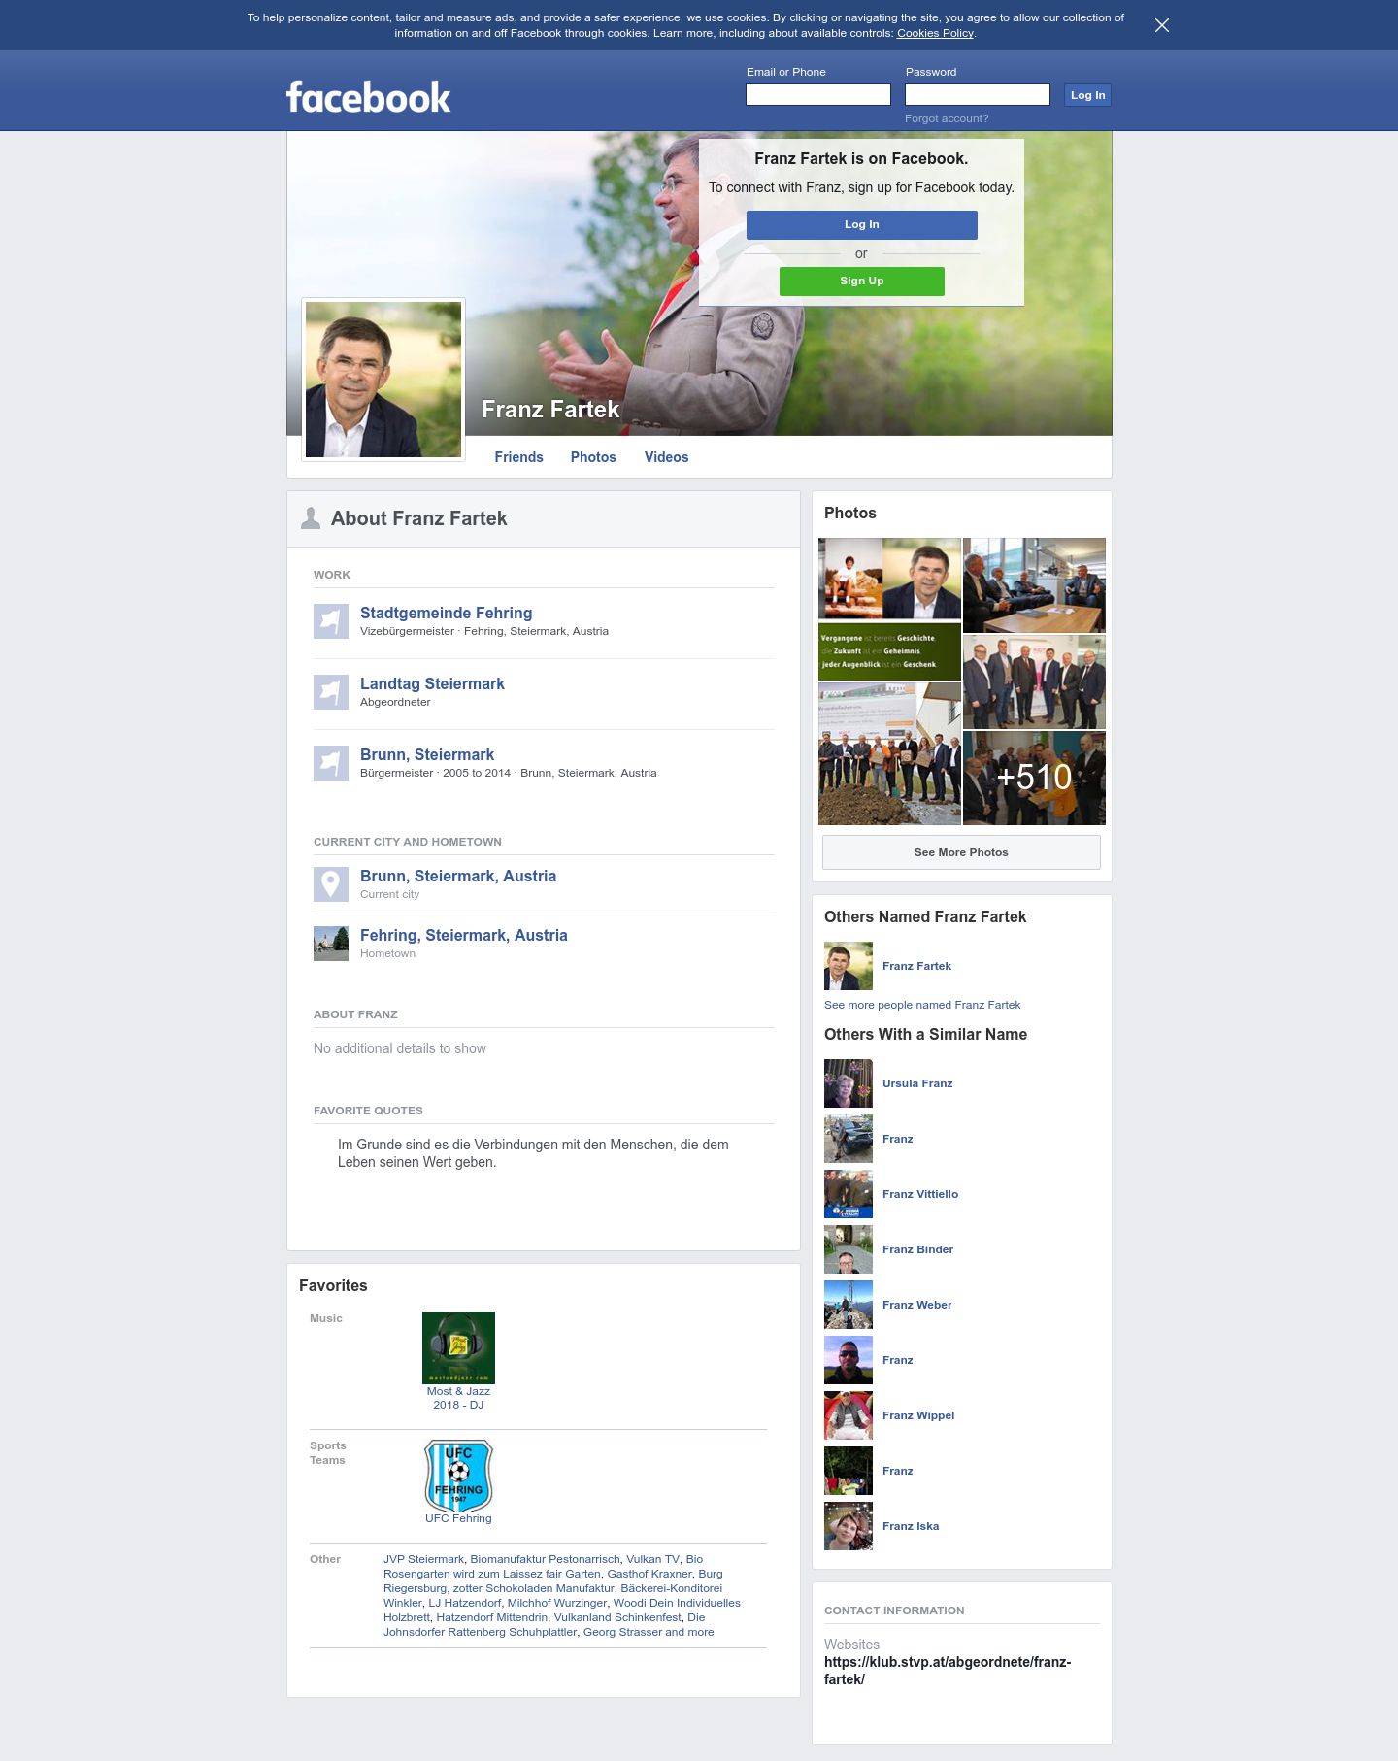Open the groundbreaking ceremony photo thumbnail
The width and height of the screenshot is (1398, 1761).
[889, 753]
